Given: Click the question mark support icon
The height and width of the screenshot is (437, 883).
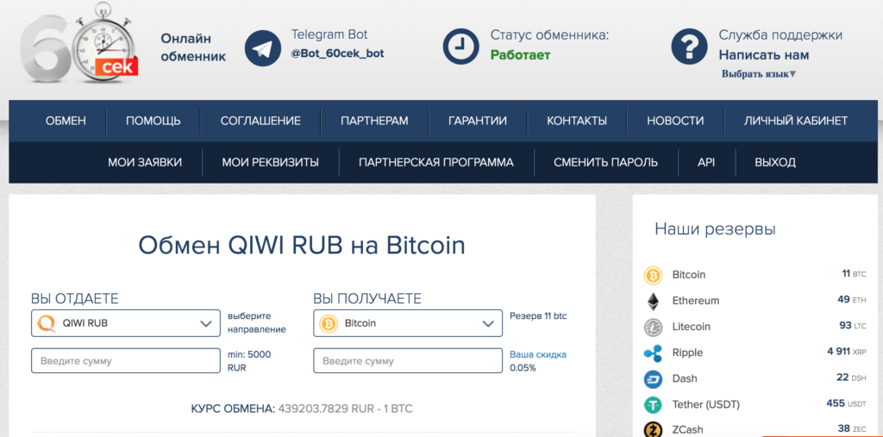Looking at the screenshot, I should (x=689, y=47).
